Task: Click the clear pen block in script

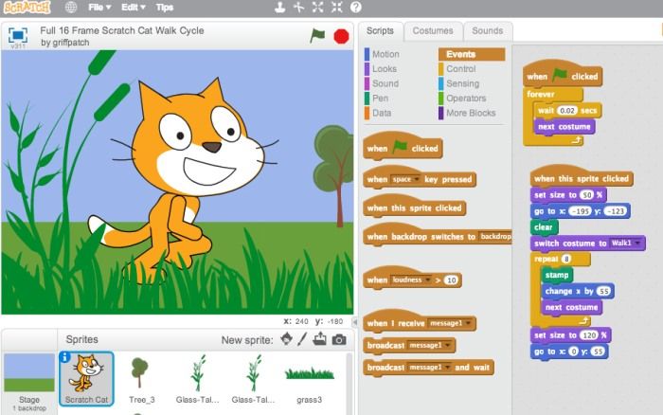Action: pos(544,227)
